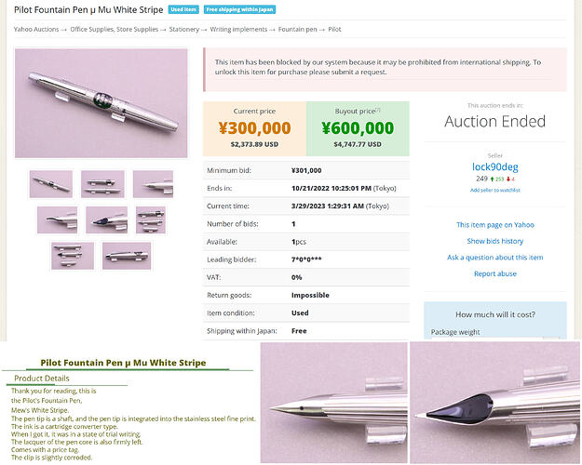Open This item page on Yahoo
The image size is (582, 465).
pyautogui.click(x=494, y=225)
